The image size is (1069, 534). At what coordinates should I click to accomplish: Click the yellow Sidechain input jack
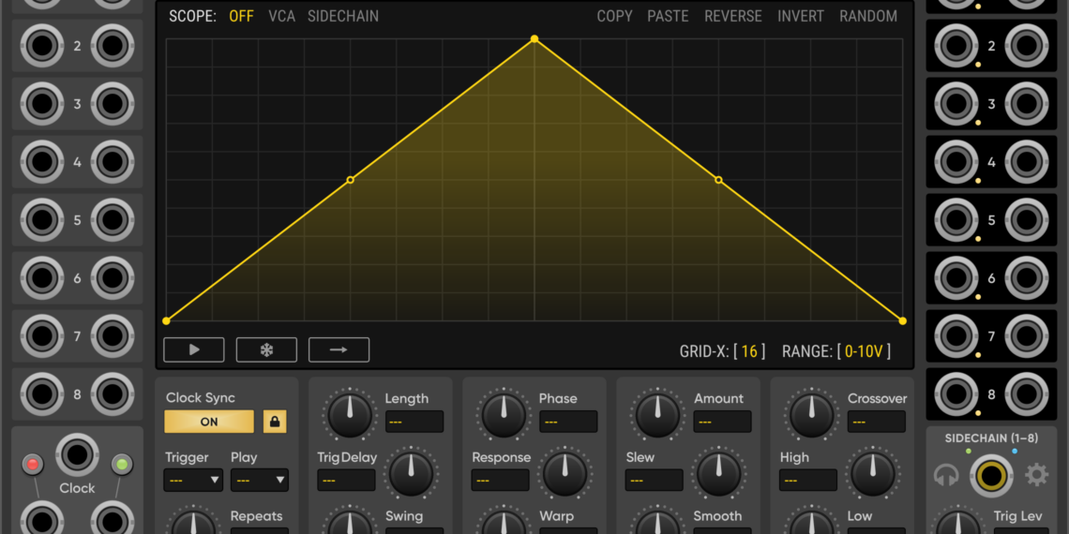click(991, 475)
